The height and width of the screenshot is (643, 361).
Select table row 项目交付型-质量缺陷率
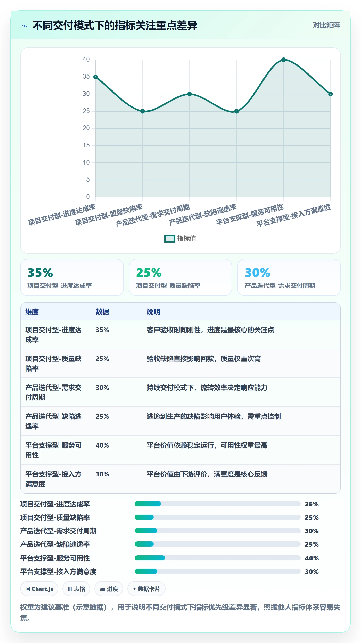pos(180,364)
